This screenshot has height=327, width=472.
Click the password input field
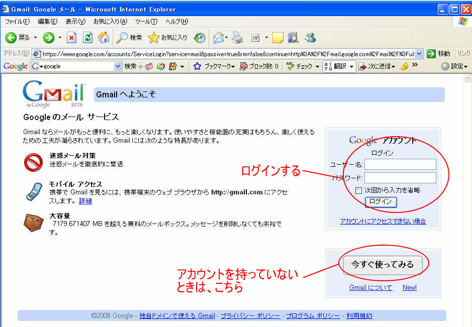click(400, 178)
